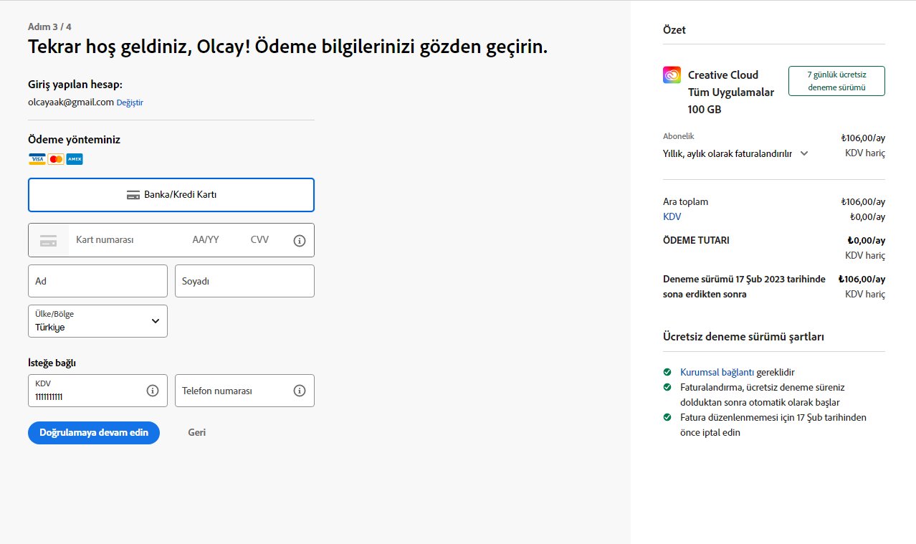
Task: Open the Ülke/Bölge dropdown
Action: (x=97, y=321)
